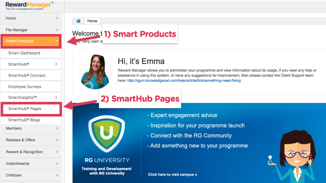Open Employee Surveys

click(31, 87)
